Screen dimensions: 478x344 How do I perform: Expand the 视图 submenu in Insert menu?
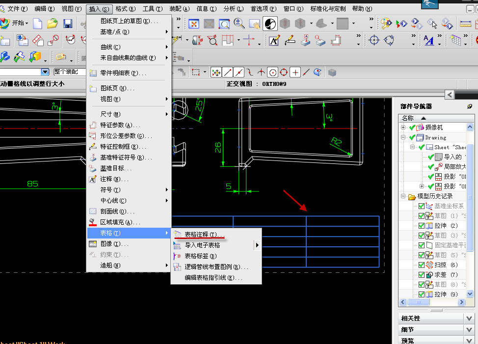[x=129, y=99]
